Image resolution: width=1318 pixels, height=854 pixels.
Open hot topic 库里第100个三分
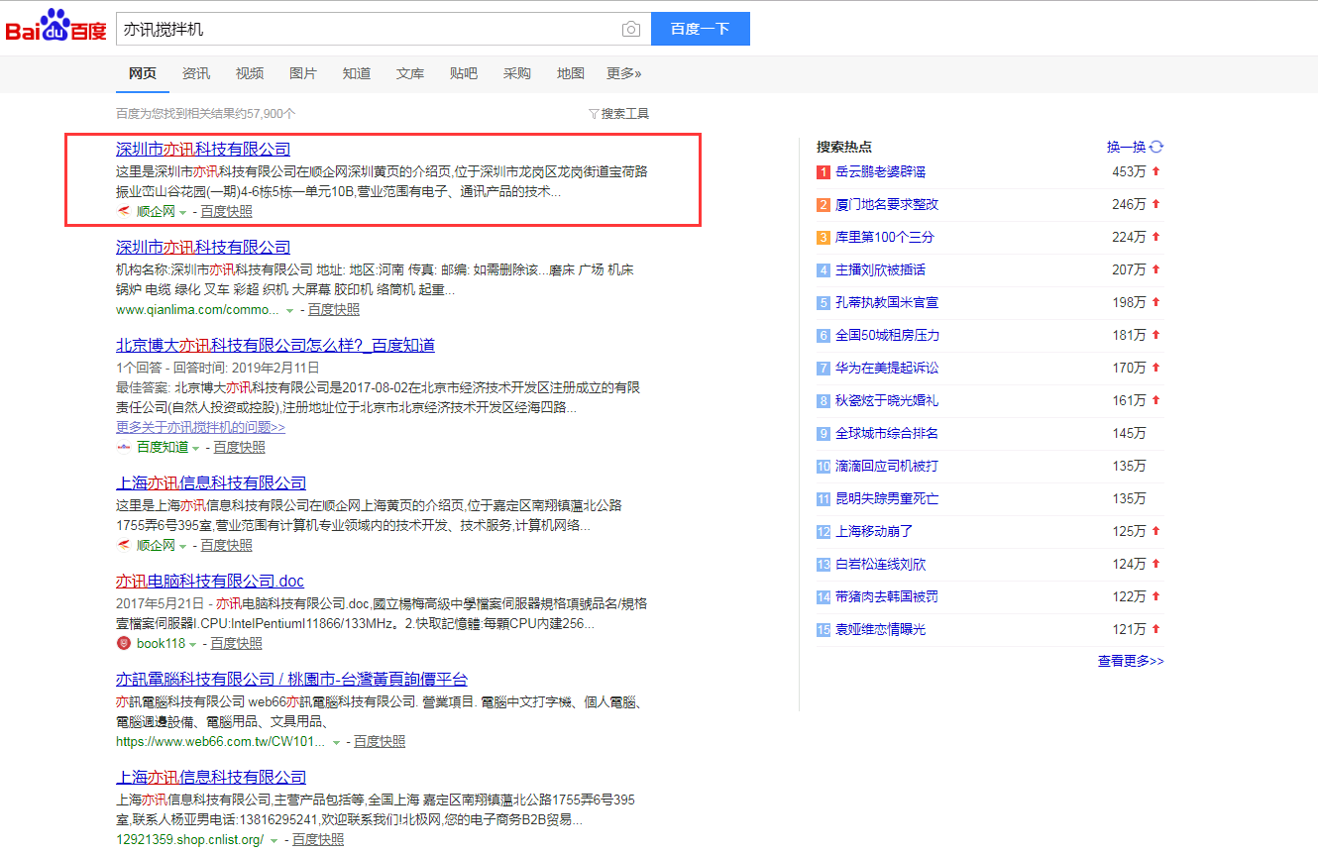coord(885,238)
